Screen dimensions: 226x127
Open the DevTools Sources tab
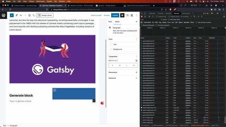coord(168,13)
